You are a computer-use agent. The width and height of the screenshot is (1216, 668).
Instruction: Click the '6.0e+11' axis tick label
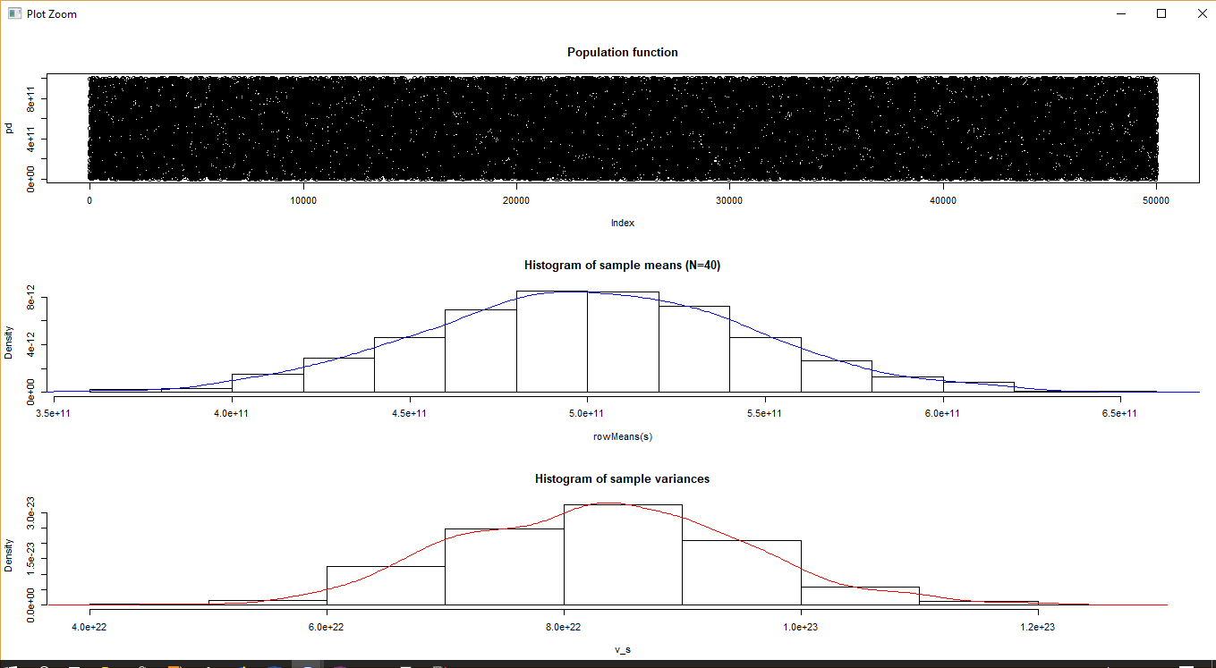pos(942,414)
